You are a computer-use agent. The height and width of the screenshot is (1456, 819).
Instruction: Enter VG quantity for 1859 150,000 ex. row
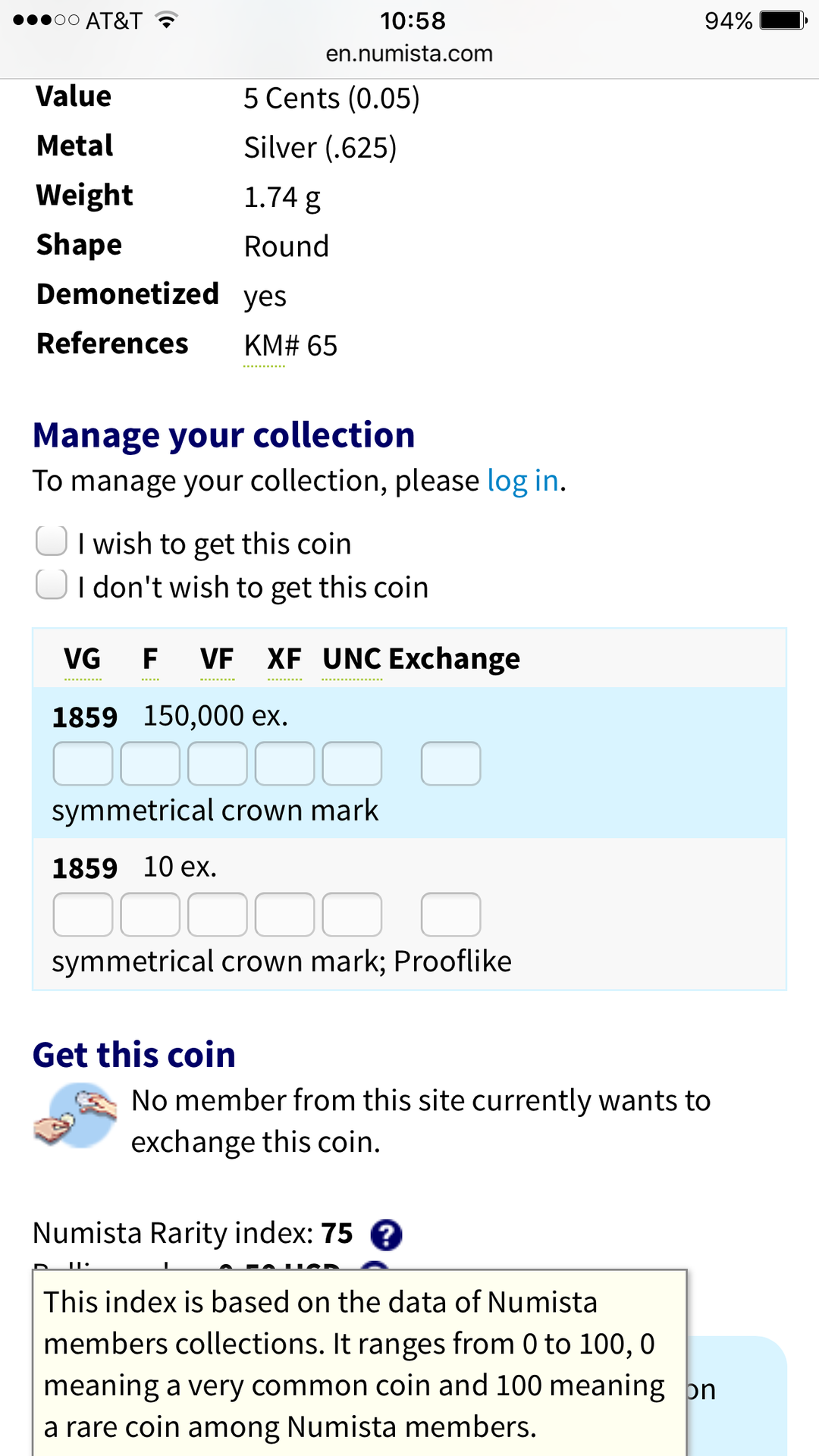tap(83, 764)
